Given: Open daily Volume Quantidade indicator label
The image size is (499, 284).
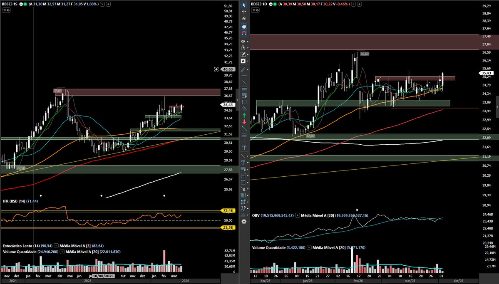Looking at the screenshot, I should point(269,248).
